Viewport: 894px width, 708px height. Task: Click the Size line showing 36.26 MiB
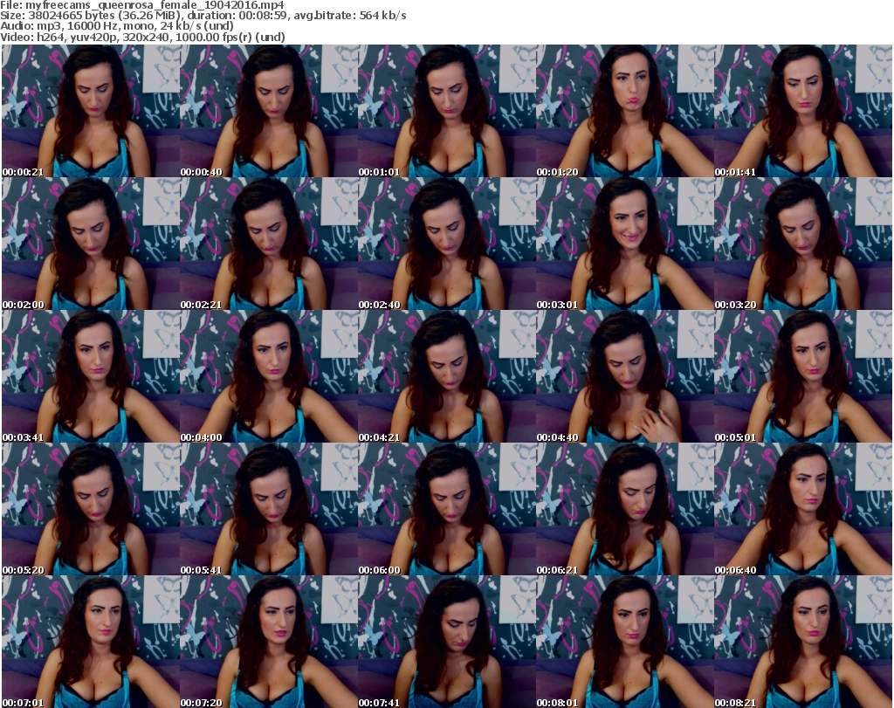203,16
